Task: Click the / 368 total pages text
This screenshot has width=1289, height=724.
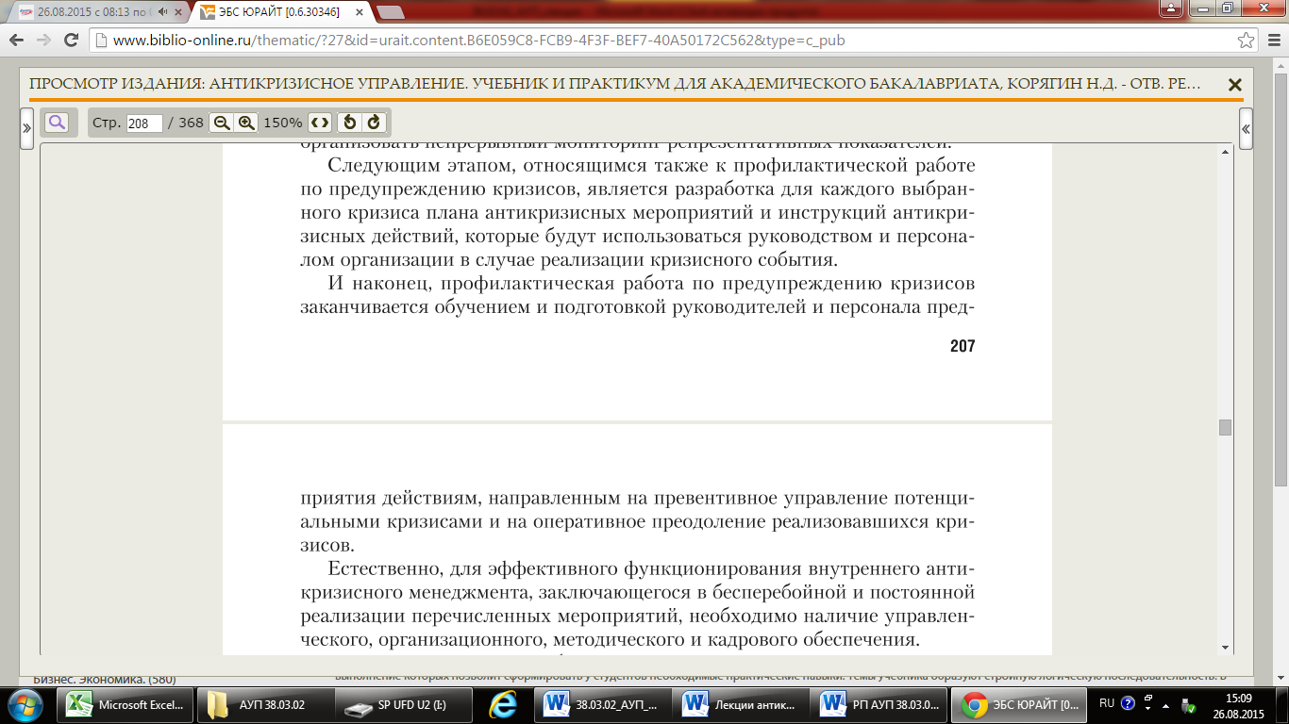Action: (x=185, y=123)
